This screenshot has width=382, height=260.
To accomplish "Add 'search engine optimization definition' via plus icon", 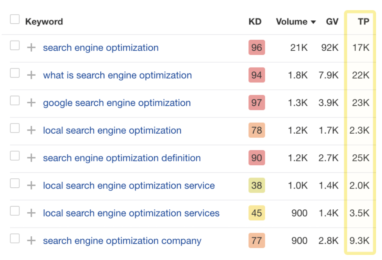I will click(31, 158).
